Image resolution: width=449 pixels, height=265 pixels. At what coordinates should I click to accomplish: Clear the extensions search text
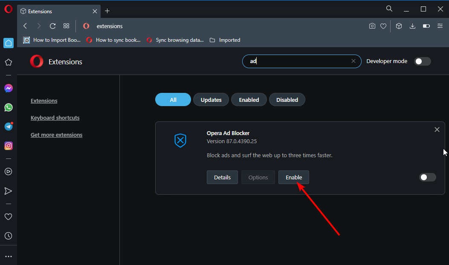pyautogui.click(x=353, y=61)
